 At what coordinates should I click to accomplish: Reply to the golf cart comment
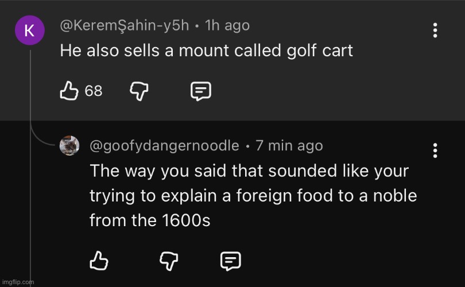[x=200, y=90]
